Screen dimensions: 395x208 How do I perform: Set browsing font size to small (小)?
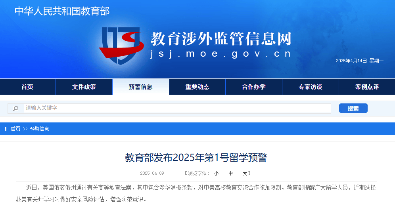click(216, 173)
